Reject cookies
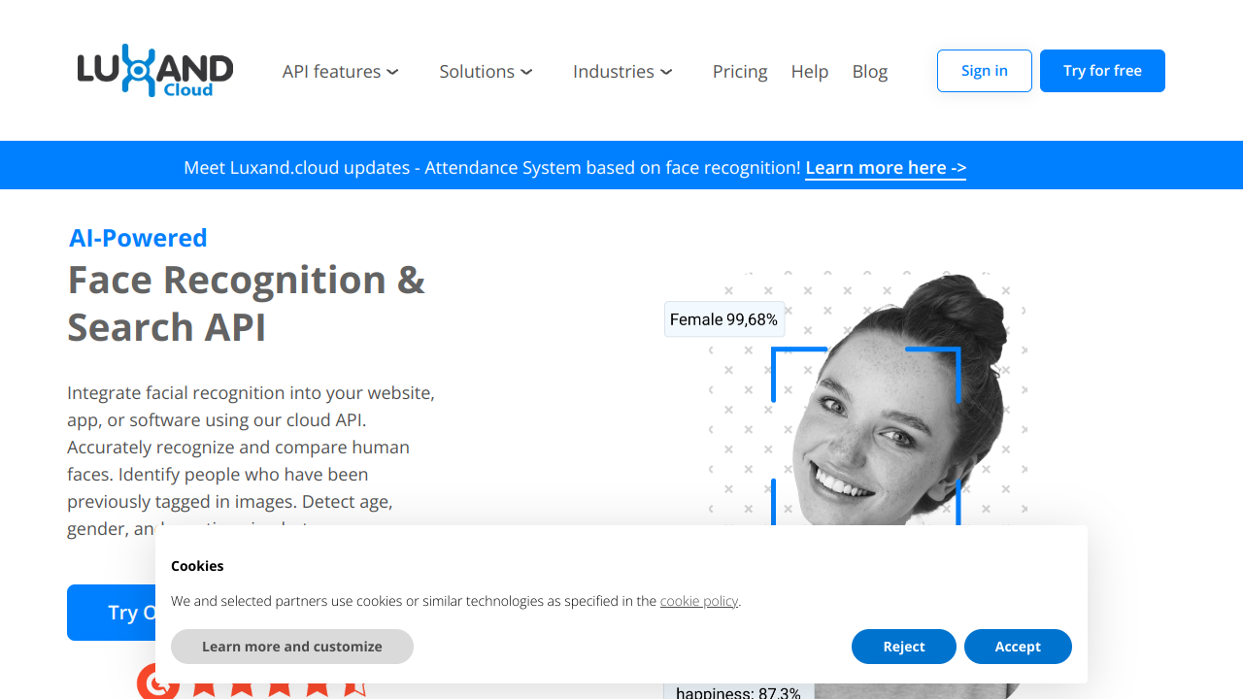Viewport: 1243px width, 699px height. (x=904, y=647)
